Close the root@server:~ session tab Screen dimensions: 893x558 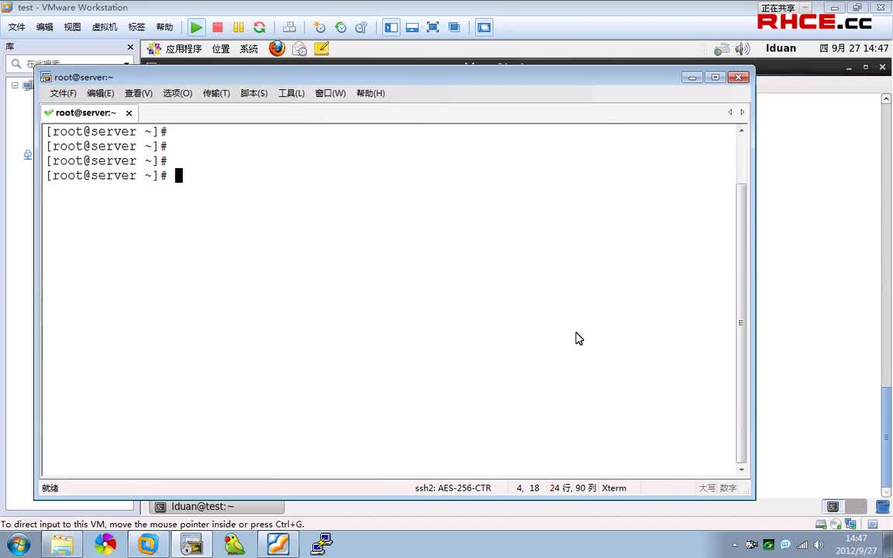pos(129,113)
